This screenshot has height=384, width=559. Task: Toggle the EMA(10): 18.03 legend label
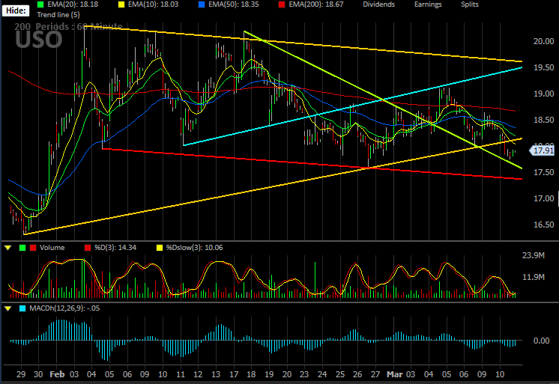click(x=154, y=4)
